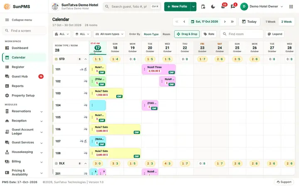Click CNF badge on room 106 booking
299x186 pixels.
point(137,132)
